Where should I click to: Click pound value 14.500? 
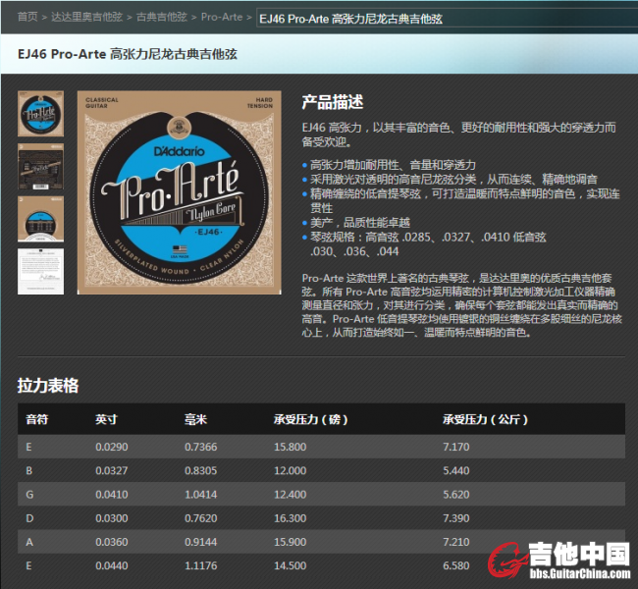click(x=291, y=565)
